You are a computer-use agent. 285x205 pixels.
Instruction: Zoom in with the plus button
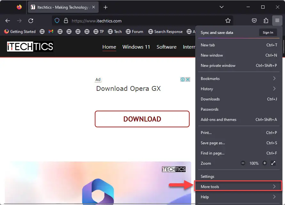(x=265, y=163)
